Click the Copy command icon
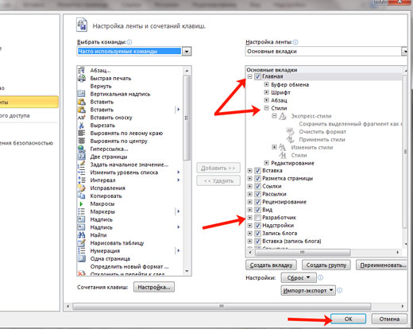 coord(81,195)
